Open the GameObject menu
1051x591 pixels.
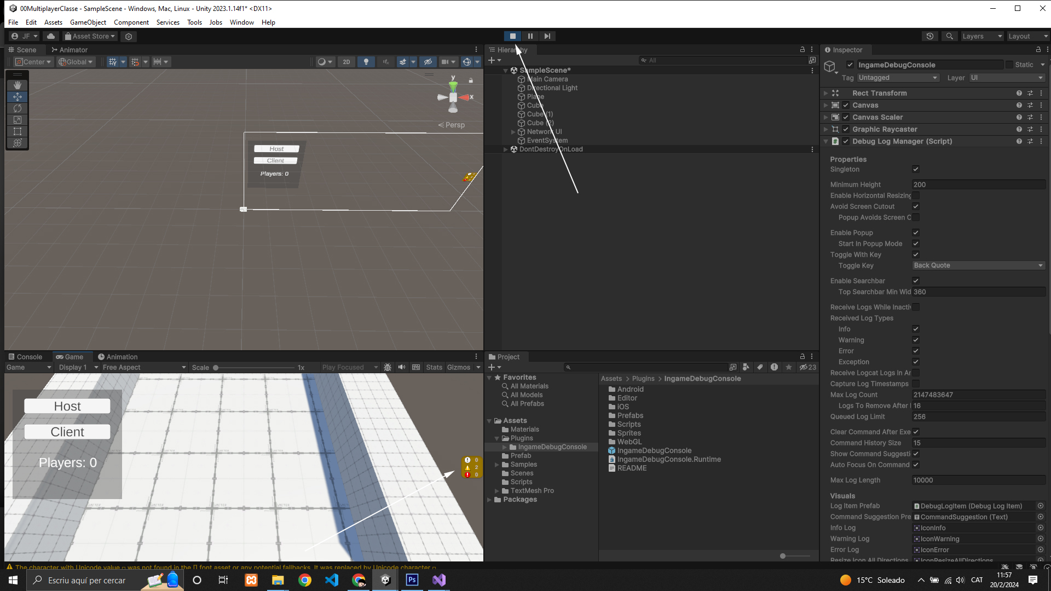(88, 22)
